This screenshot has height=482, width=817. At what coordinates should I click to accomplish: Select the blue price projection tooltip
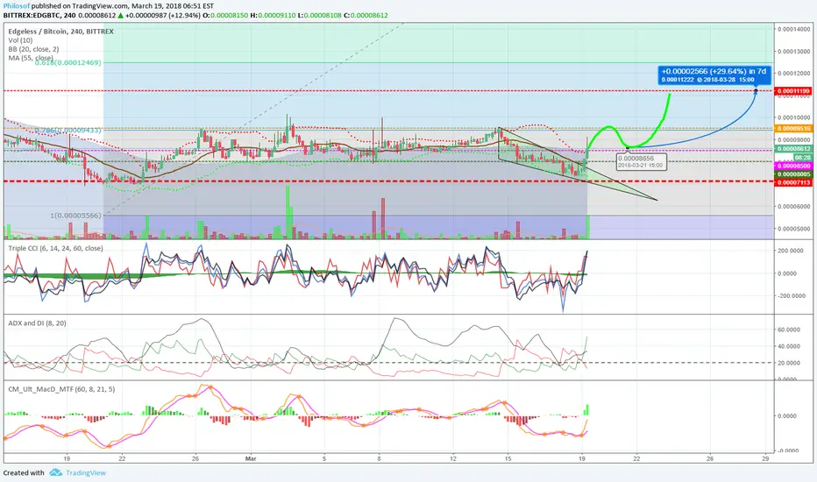(714, 75)
